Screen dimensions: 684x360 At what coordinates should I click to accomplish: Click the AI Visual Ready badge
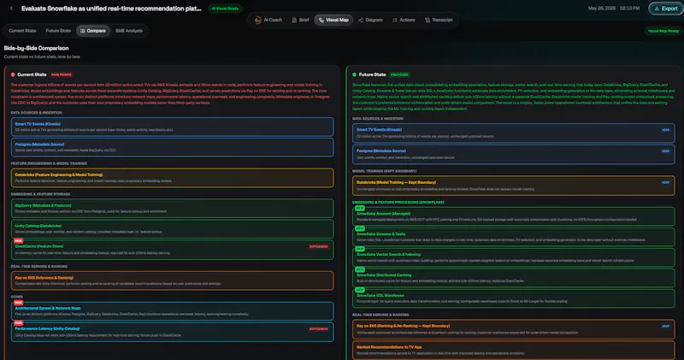[x=225, y=9]
